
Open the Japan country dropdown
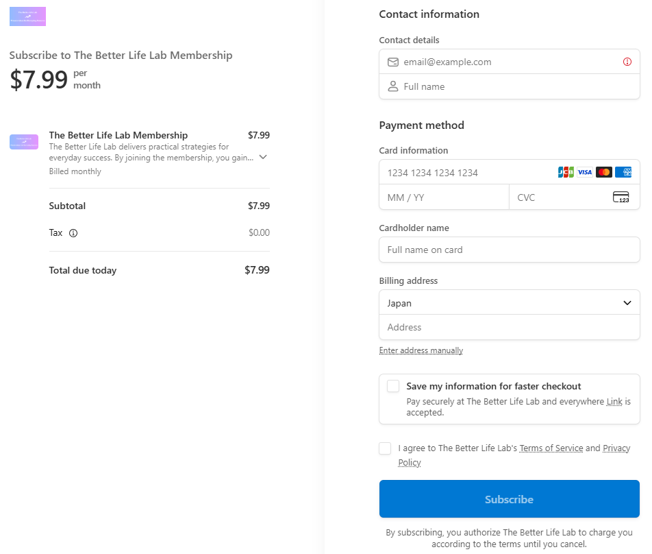click(x=509, y=303)
